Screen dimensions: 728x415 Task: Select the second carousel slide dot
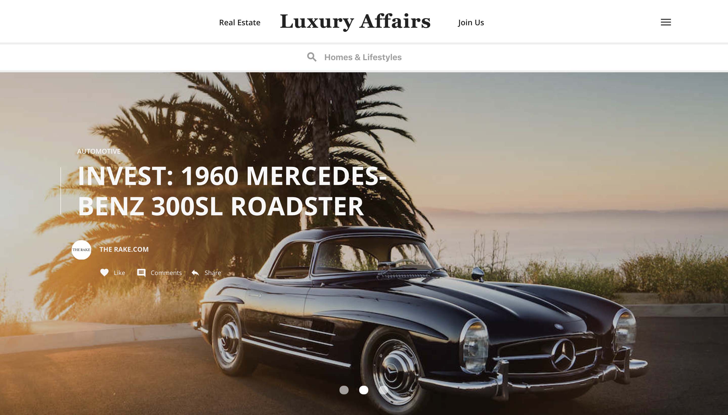point(363,390)
